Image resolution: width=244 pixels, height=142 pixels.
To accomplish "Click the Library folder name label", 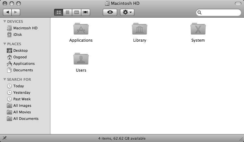I will pos(140,40).
